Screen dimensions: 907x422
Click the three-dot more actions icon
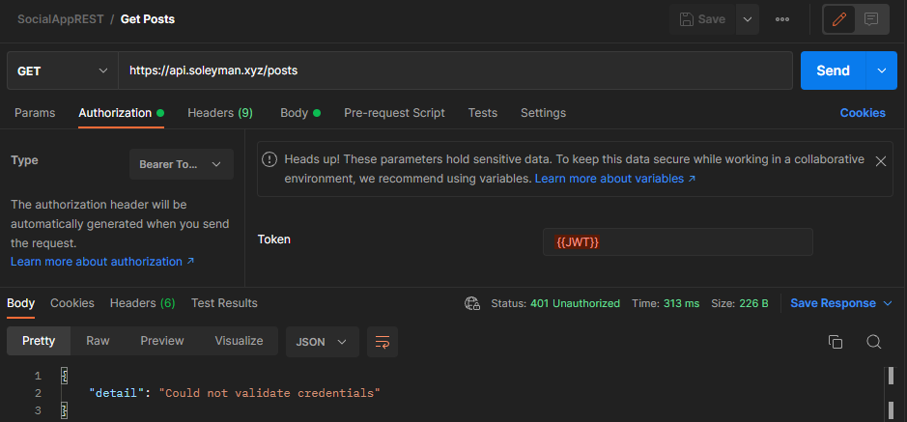pos(782,19)
